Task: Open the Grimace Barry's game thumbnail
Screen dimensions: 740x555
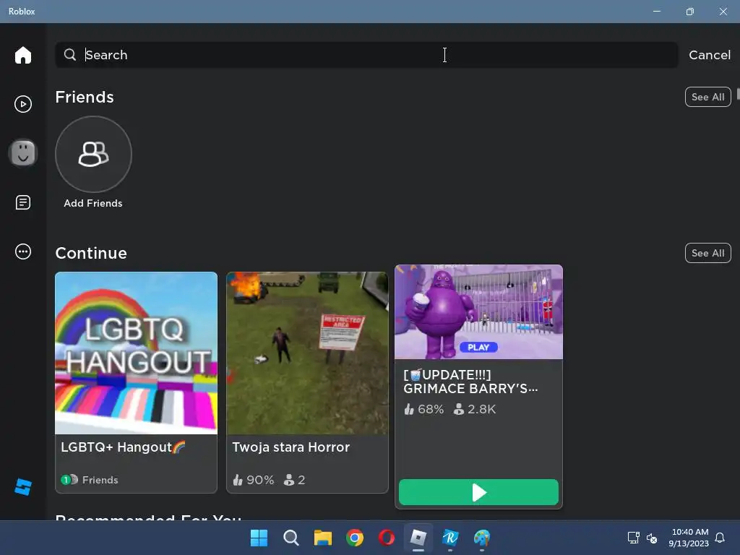Action: (x=478, y=312)
